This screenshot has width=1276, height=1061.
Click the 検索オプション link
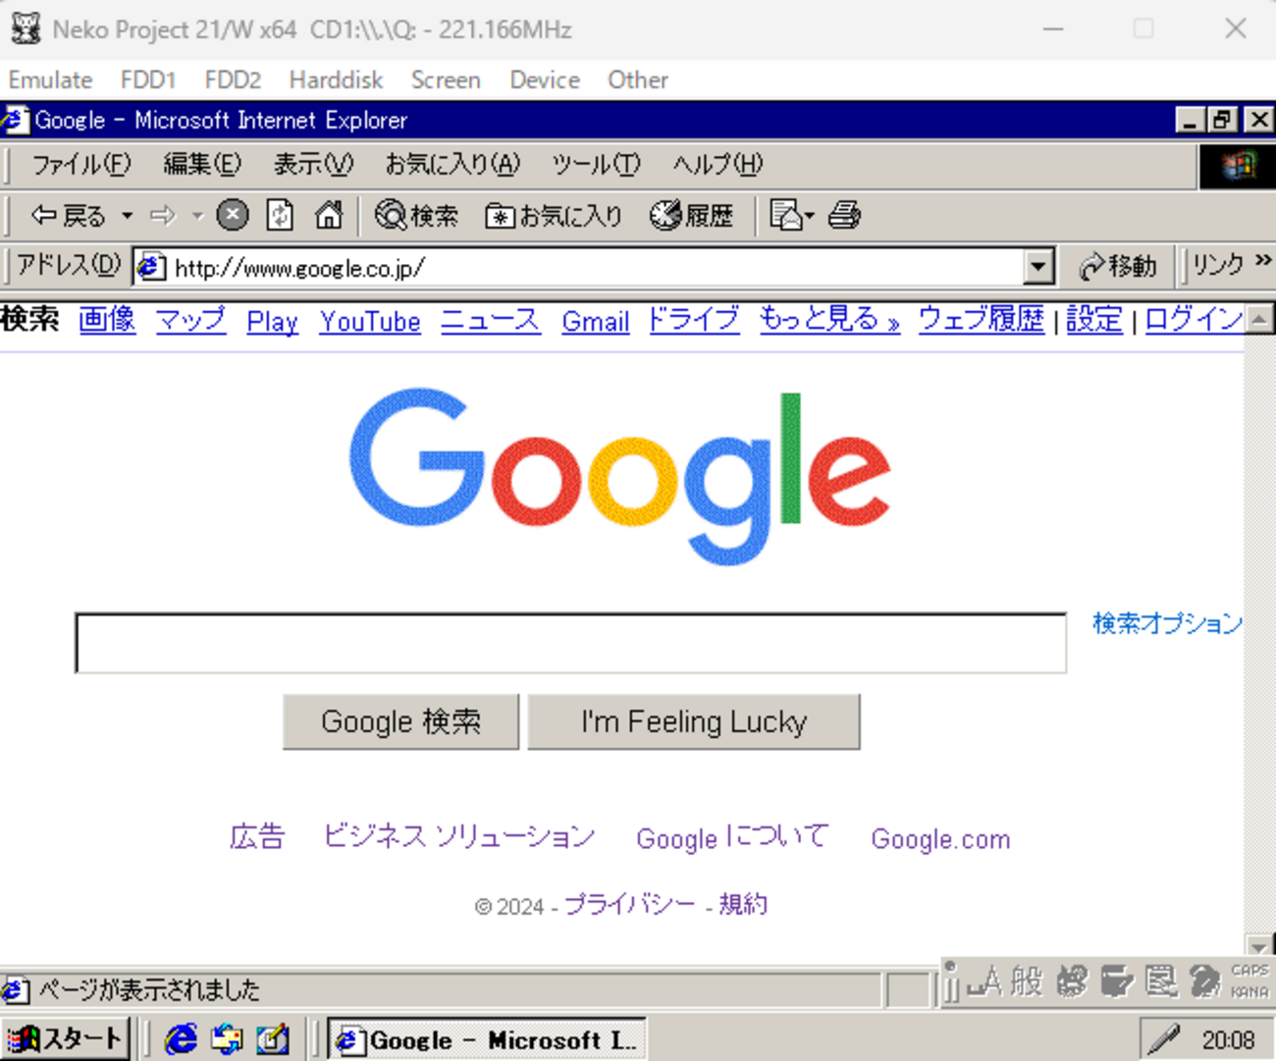coord(1168,623)
